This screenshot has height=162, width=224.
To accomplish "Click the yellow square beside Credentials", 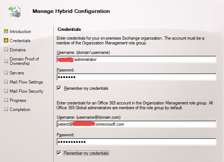I will [x=6, y=41].
